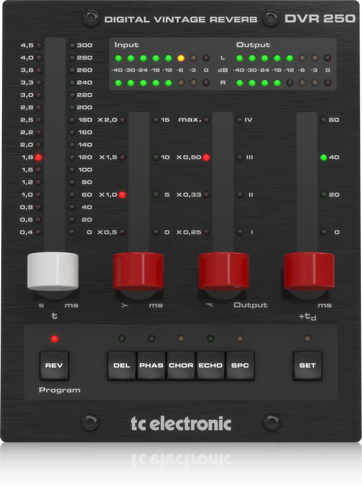Click the 4,5 seconds LED indicator
Image resolution: width=362 pixels, height=490 pixels.
(39, 45)
